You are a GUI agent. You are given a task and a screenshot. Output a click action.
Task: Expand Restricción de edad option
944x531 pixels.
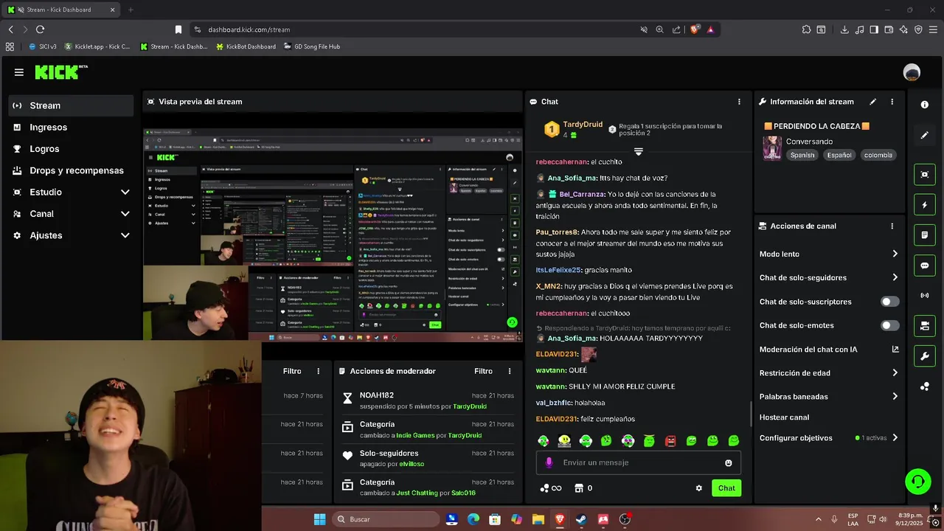tap(829, 373)
